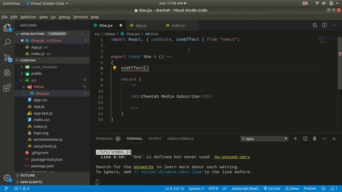Open package.json in the explorer
Screen dimensions: 342x192
tap(43, 166)
